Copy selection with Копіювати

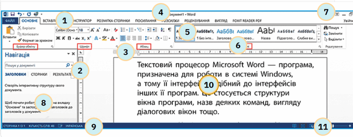(x=28, y=34)
